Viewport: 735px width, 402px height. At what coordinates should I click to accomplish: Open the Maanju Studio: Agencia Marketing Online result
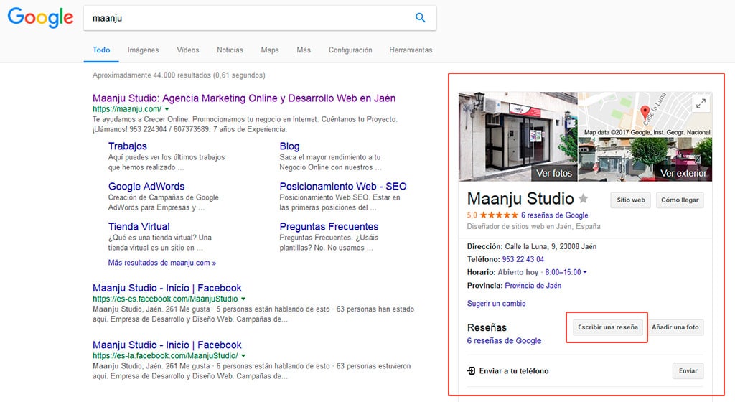244,98
